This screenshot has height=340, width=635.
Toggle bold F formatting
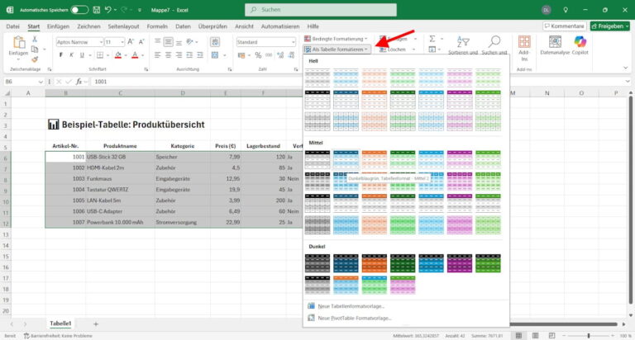click(61, 55)
